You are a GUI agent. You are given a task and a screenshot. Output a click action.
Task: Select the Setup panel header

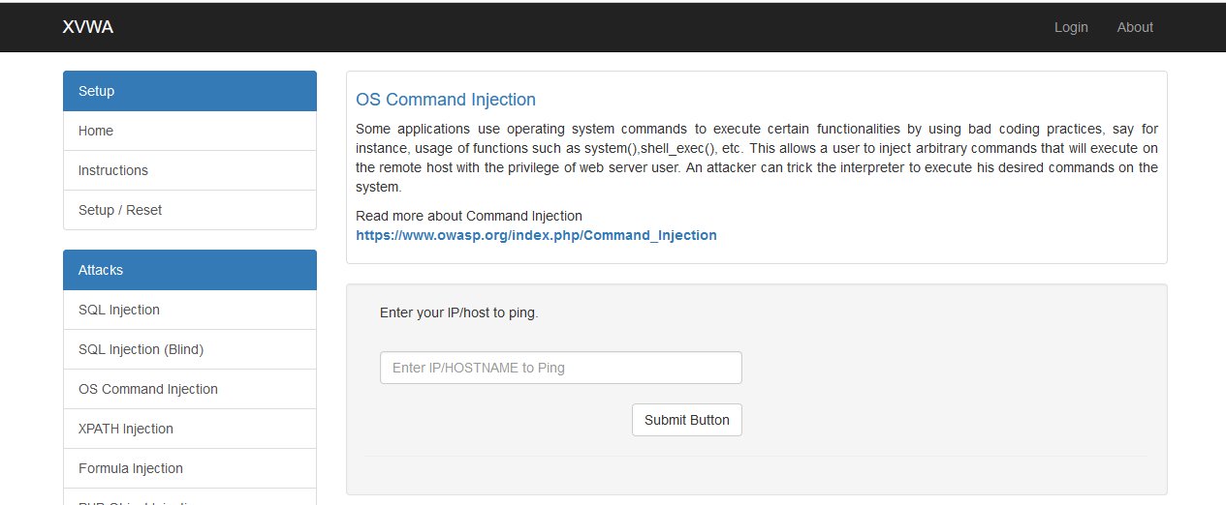click(190, 91)
